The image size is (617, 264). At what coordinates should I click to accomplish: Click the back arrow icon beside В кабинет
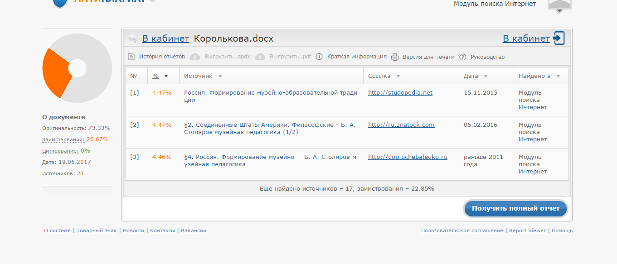point(132,38)
